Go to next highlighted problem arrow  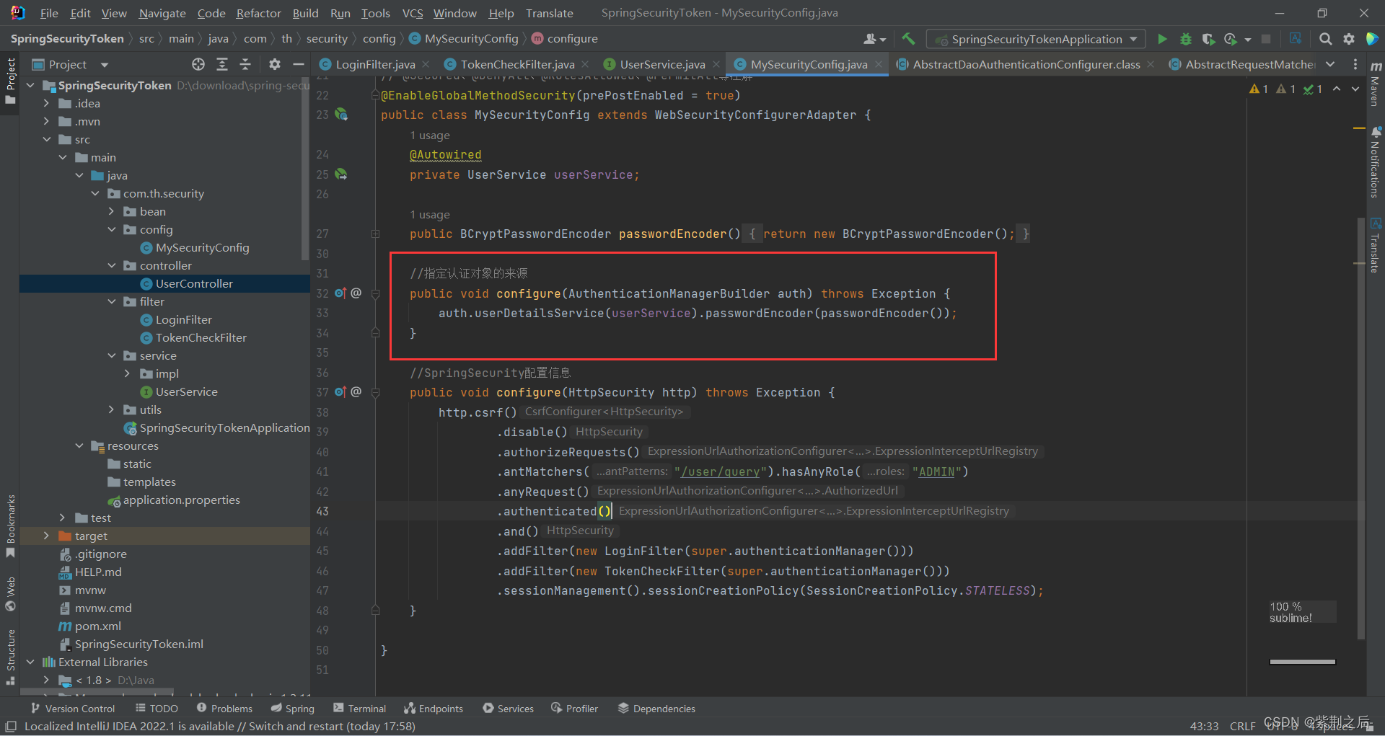click(1355, 89)
